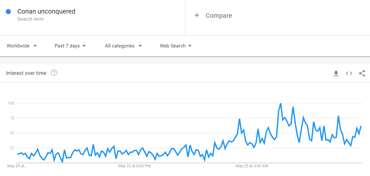Open the Interest over time help icon

[x=54, y=73]
